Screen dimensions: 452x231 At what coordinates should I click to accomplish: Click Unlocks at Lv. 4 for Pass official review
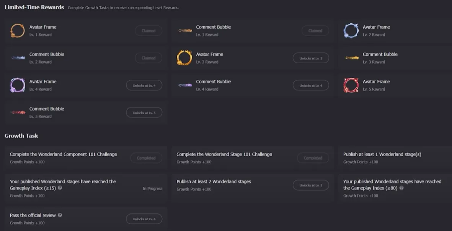coord(144,218)
